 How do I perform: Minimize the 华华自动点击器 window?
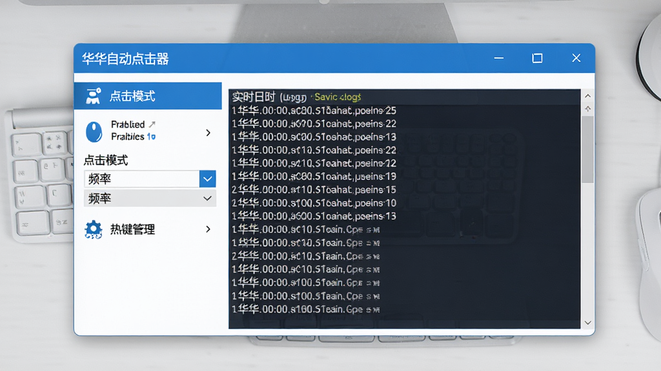(499, 58)
